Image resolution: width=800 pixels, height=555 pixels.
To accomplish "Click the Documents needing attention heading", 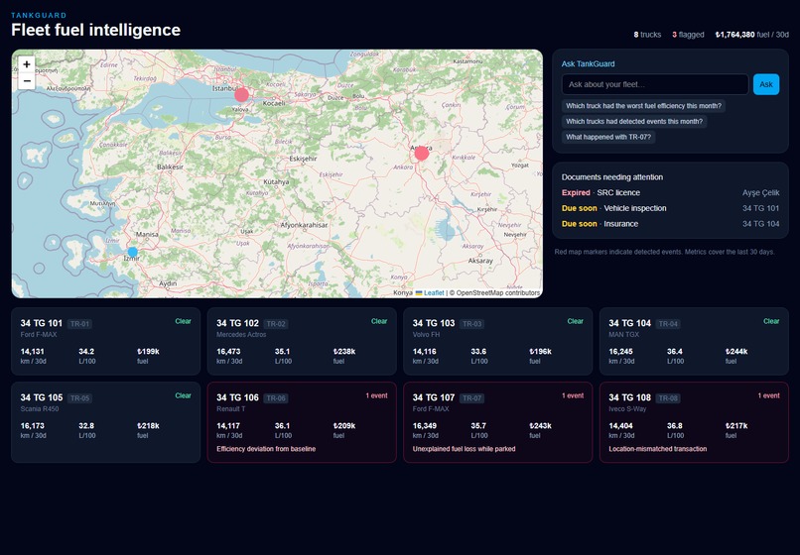I will pos(612,177).
